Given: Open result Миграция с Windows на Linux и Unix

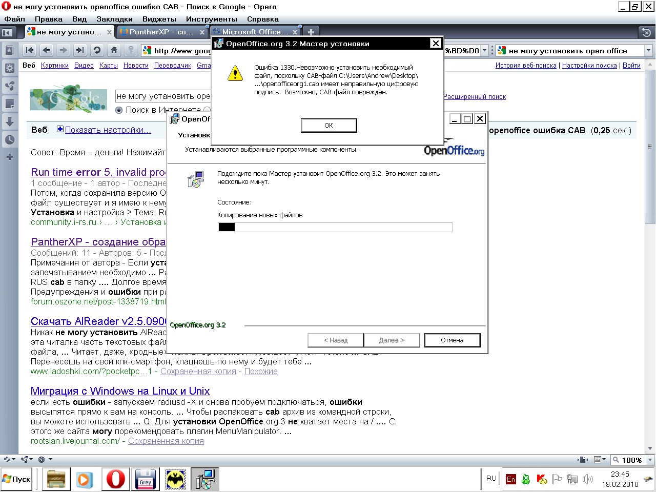Looking at the screenshot, I should point(120,391).
